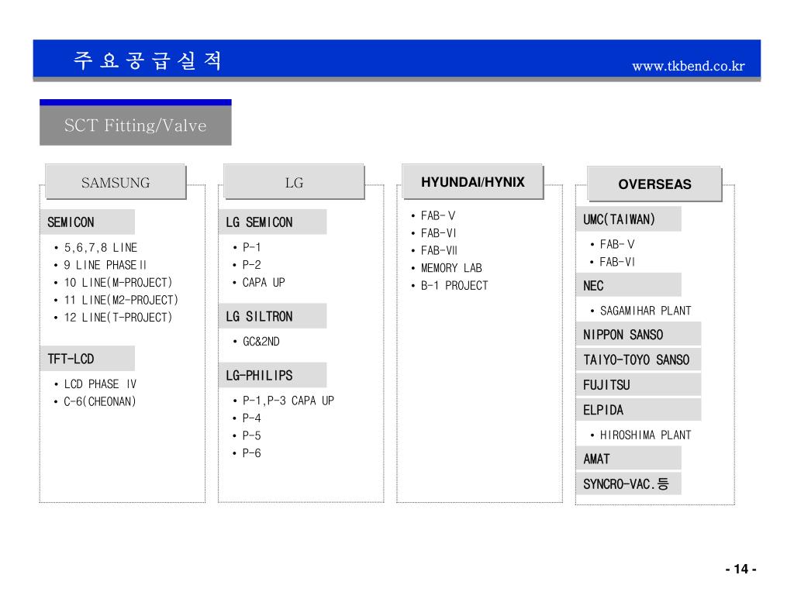The image size is (794, 595).
Task: Select the 'B-1 PROJECT' bullet
Action: (454, 285)
